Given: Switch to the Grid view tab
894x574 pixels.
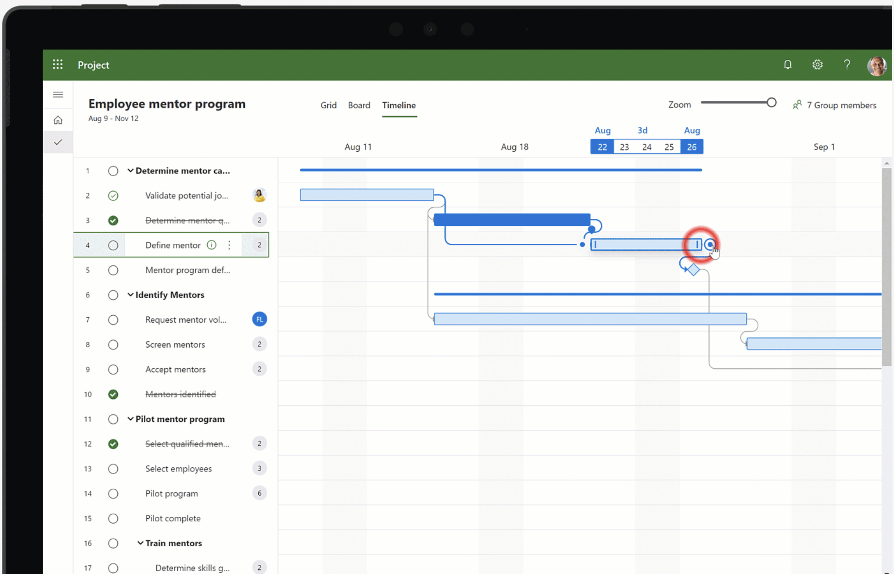Looking at the screenshot, I should [x=328, y=105].
